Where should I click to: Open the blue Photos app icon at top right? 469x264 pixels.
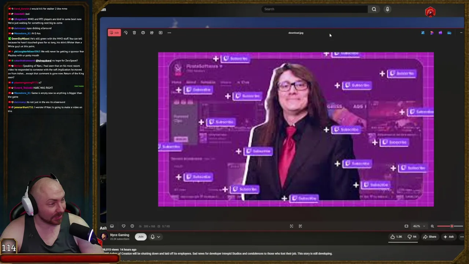point(423,33)
